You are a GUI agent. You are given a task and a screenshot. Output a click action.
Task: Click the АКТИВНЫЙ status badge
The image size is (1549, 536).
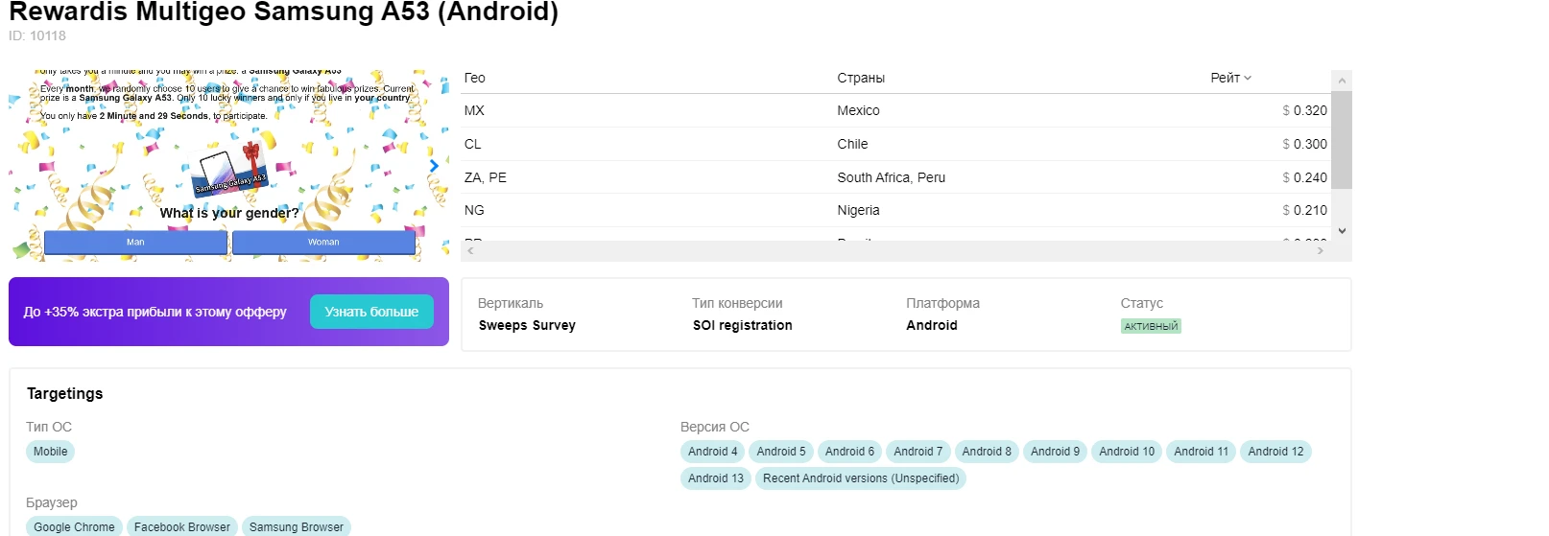click(x=1151, y=326)
